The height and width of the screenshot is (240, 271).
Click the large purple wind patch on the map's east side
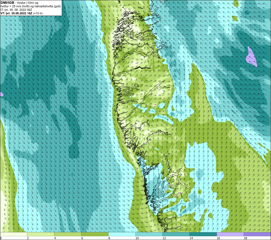click(251, 57)
